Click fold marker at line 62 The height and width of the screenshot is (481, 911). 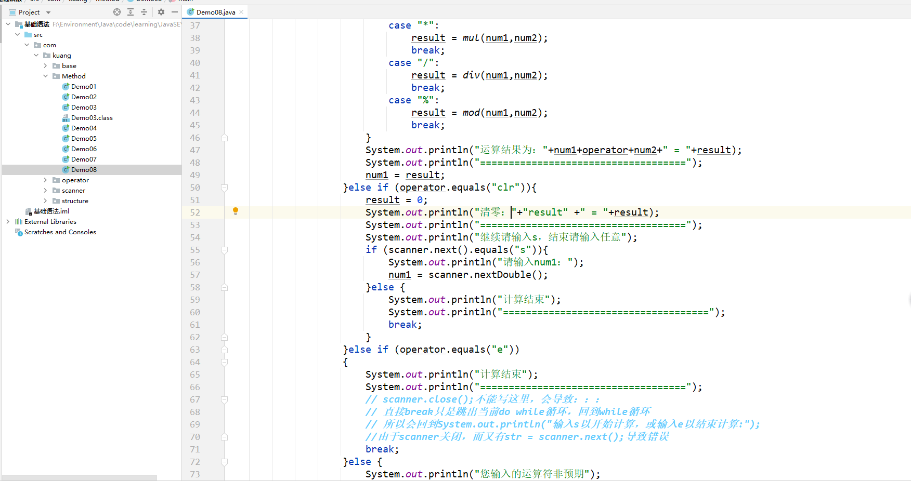pos(225,337)
